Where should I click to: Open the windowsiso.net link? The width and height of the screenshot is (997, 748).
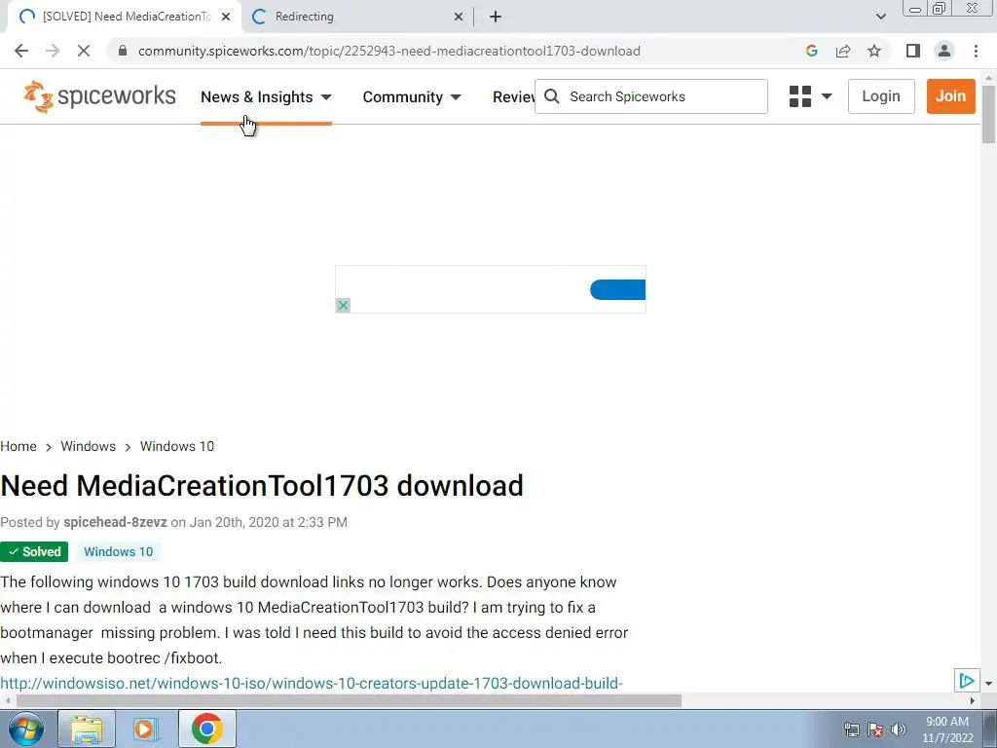pos(312,684)
